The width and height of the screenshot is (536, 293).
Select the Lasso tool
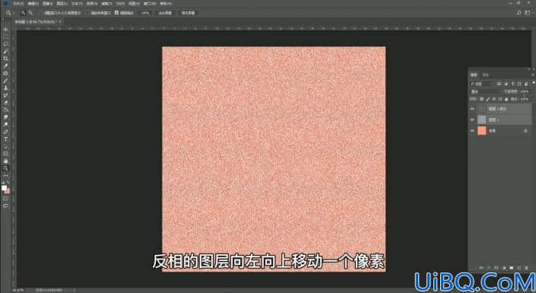5,44
